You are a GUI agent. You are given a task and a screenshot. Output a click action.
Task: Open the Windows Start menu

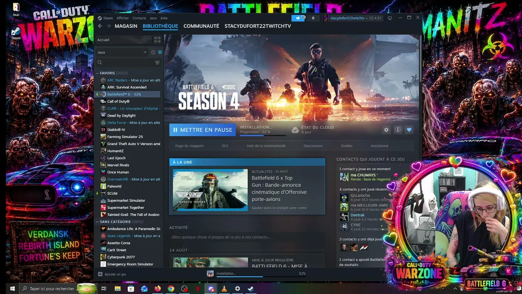point(12,289)
